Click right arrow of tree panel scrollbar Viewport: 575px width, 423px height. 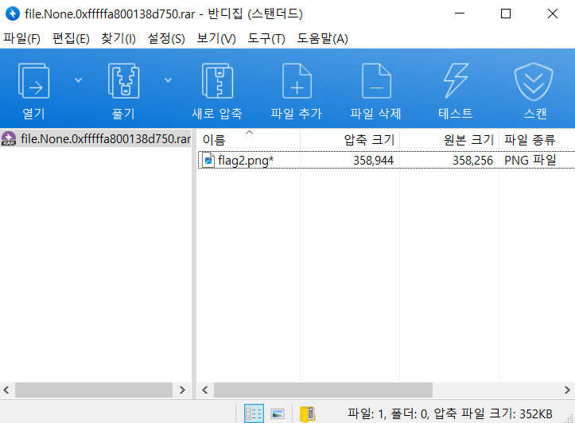(x=182, y=390)
